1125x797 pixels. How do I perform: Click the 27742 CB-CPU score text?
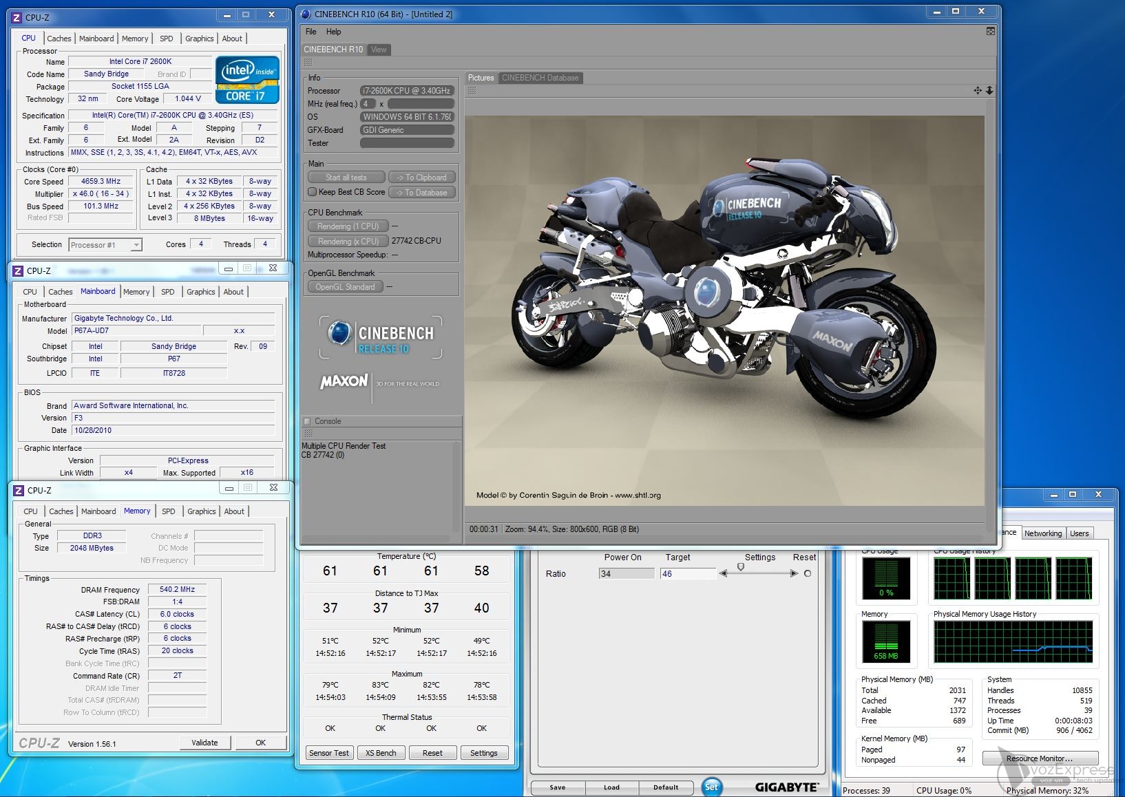[x=417, y=241]
